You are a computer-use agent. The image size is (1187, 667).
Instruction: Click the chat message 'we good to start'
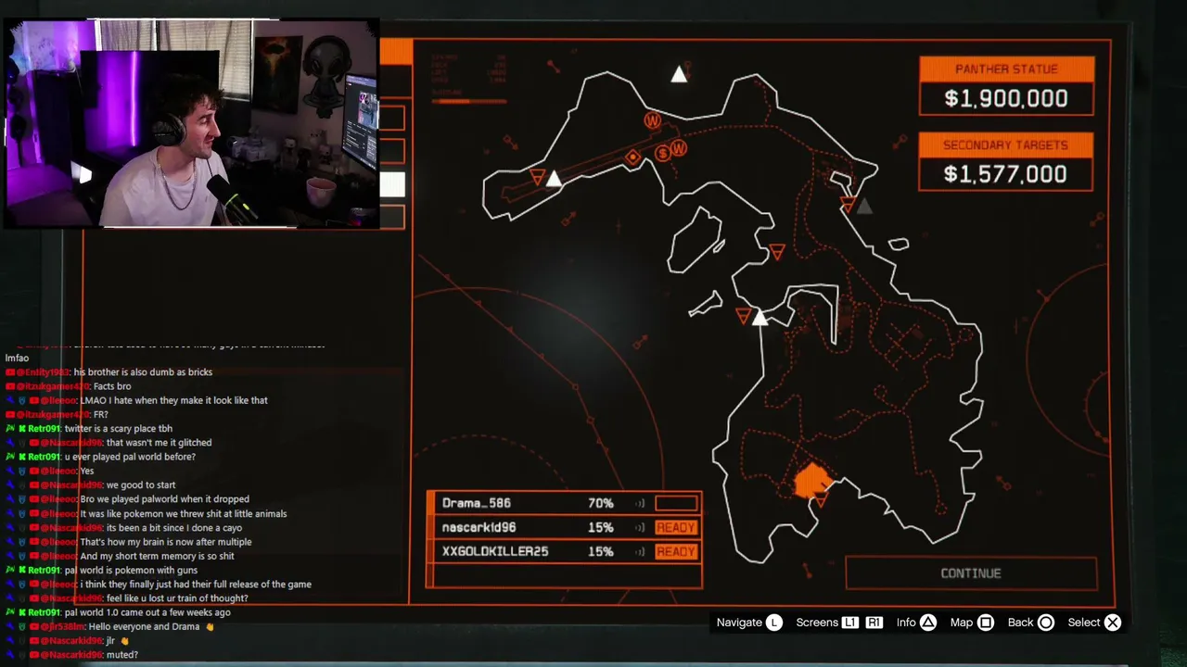coord(141,485)
